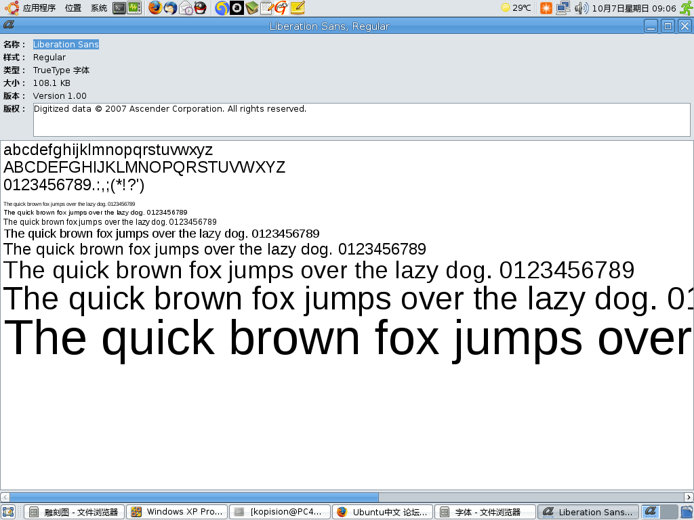694x520 pixels.
Task: Click inside the copyright text box
Action: [362, 120]
